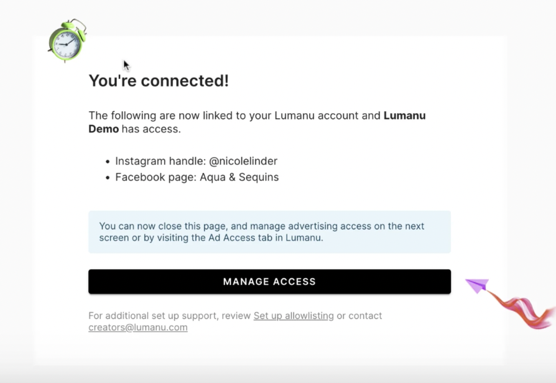Click the creators@lumanu.com email link
Viewport: 556px width, 383px height.
coord(137,328)
